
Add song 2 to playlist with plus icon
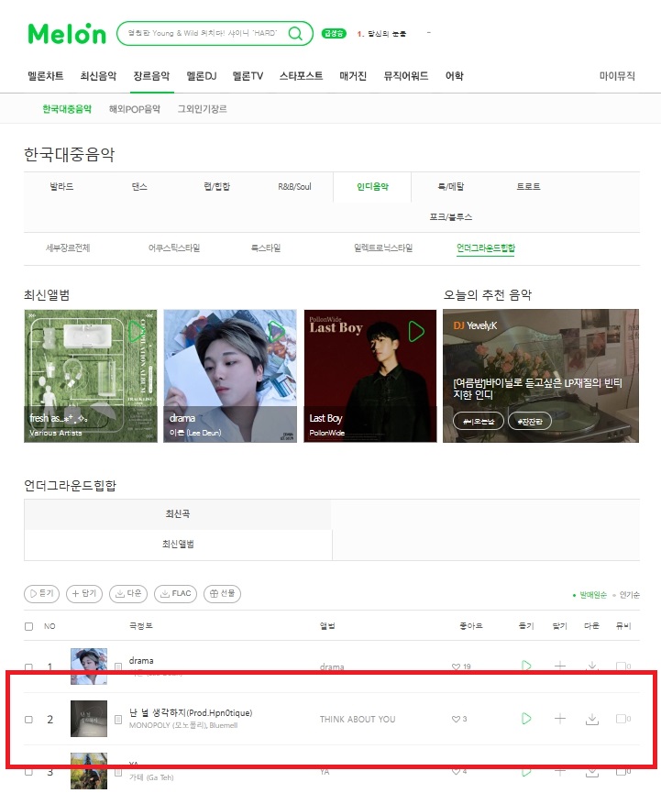(560, 718)
